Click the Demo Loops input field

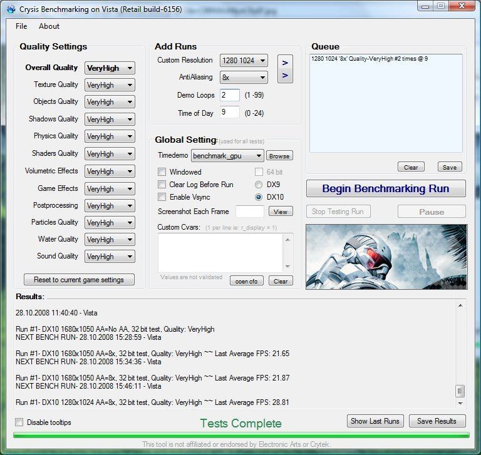(x=230, y=95)
